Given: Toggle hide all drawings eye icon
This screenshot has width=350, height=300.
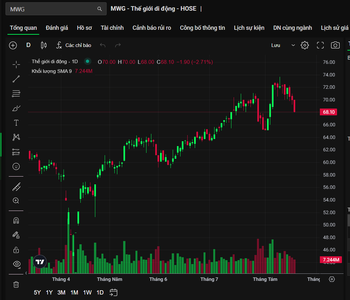Looking at the screenshot, I should 17,264.
